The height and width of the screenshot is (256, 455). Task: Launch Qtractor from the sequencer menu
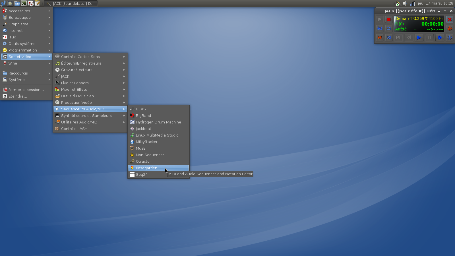[158, 161]
